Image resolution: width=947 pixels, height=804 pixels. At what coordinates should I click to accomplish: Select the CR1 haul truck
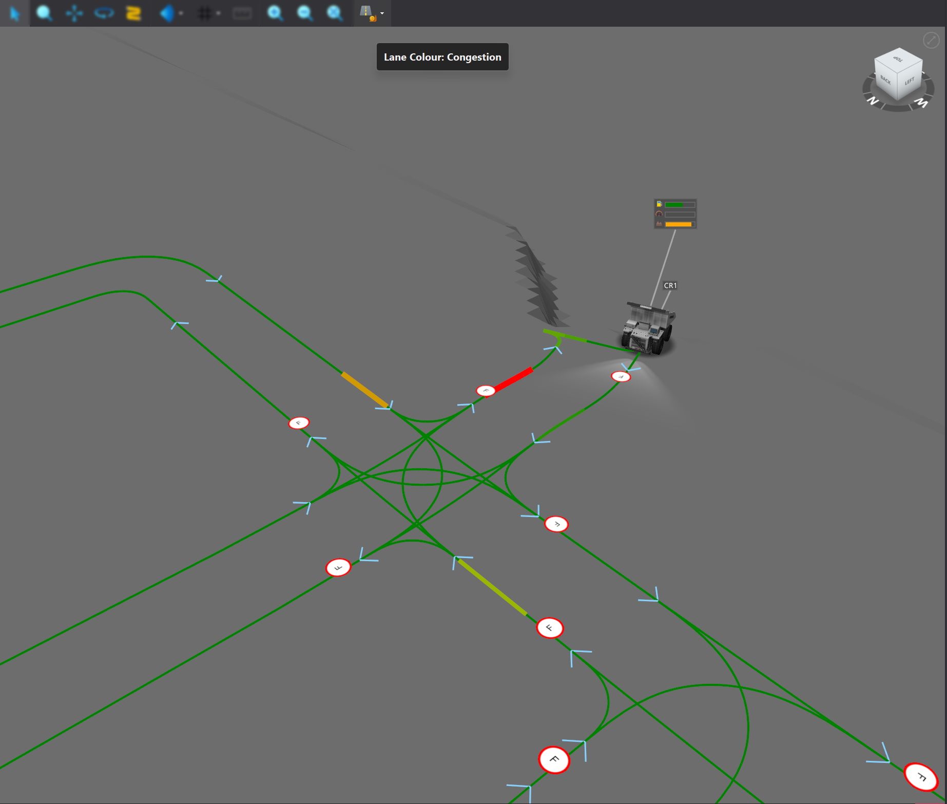647,329
